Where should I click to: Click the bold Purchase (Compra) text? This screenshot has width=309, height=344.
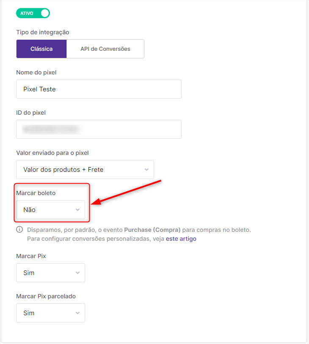[x=152, y=230]
